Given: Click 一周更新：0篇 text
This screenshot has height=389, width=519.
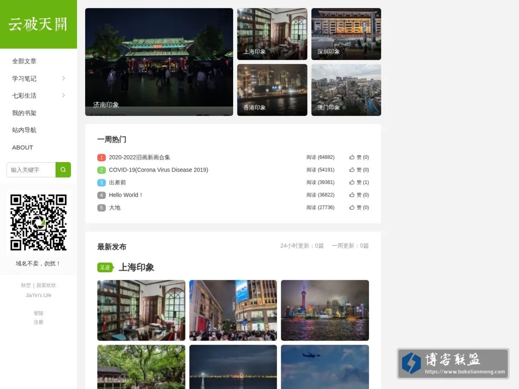Looking at the screenshot, I should coord(350,246).
